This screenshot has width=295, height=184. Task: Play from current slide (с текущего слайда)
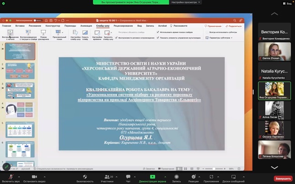coord(28,35)
